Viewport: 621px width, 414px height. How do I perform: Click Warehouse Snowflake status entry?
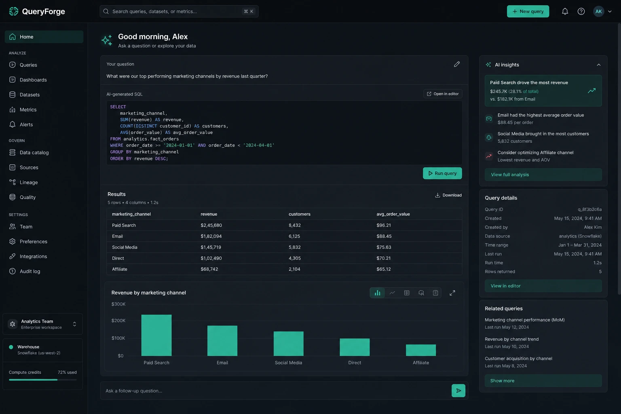coord(42,350)
